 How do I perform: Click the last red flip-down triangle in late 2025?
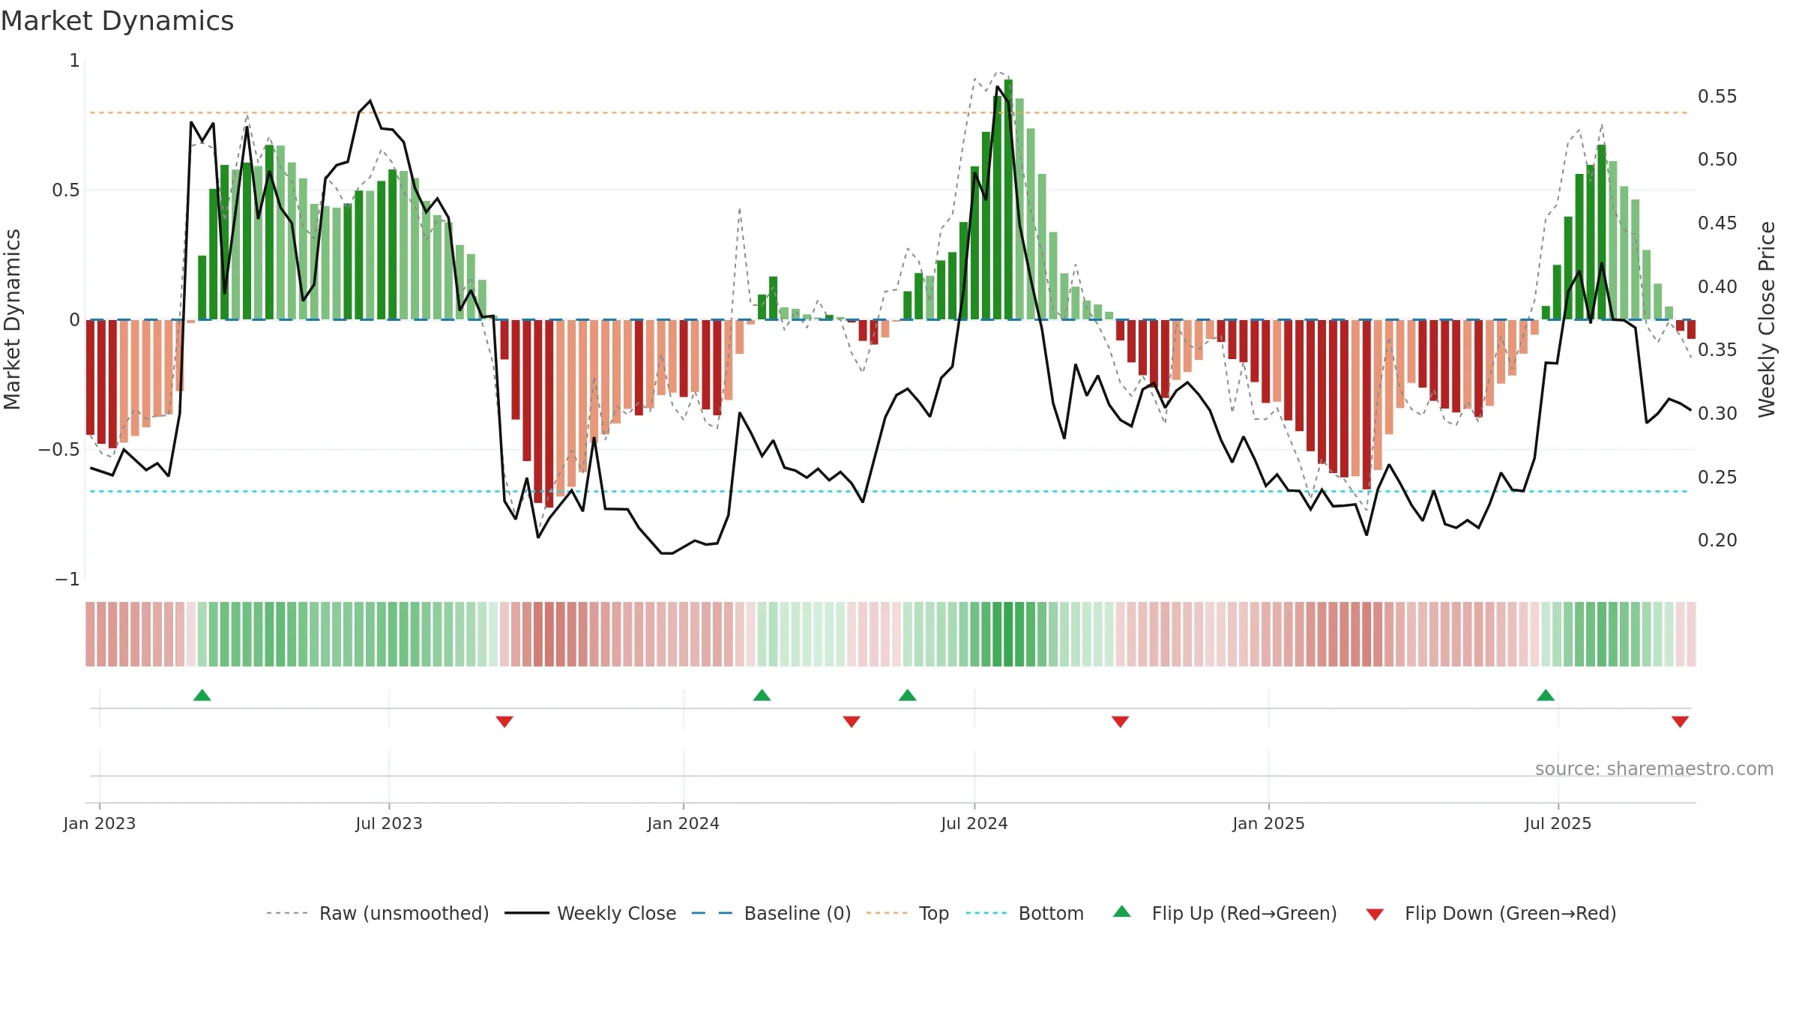tap(1680, 722)
